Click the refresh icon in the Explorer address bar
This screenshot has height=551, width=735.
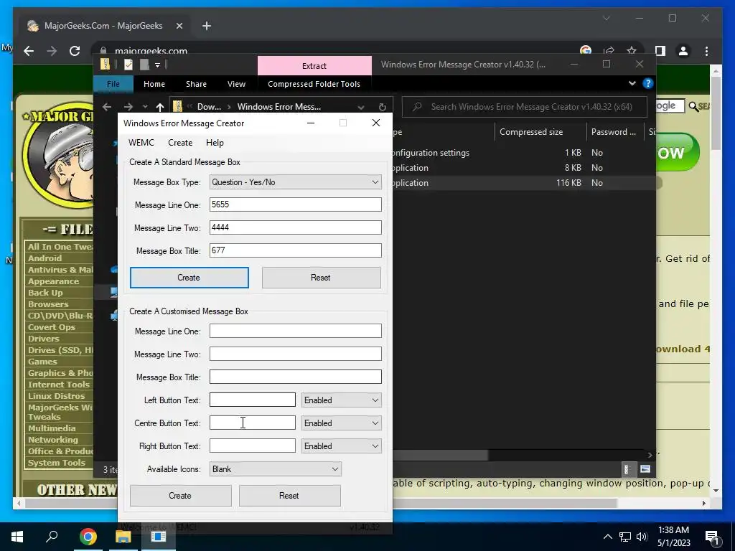(x=382, y=107)
